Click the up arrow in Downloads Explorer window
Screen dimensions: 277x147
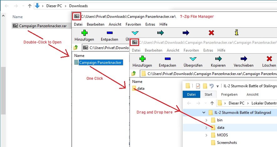coord(30,6)
